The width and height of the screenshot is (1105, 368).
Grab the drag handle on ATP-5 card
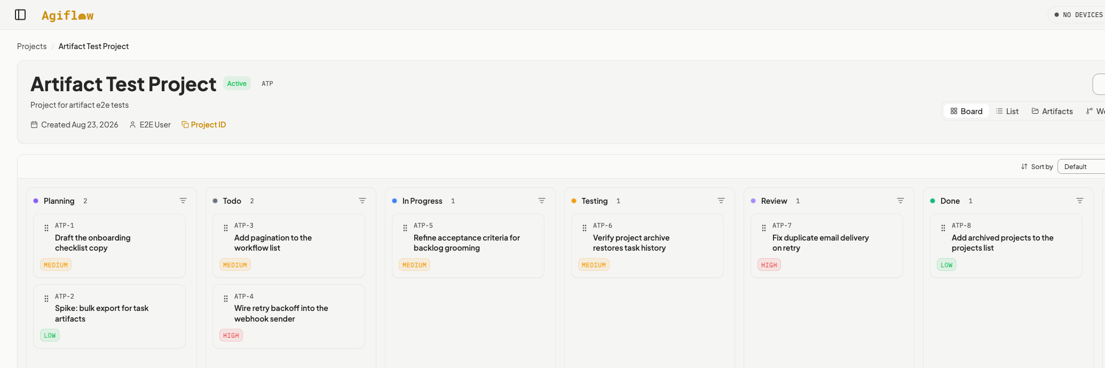(405, 228)
